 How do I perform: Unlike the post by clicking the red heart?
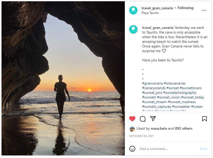tap(132, 119)
